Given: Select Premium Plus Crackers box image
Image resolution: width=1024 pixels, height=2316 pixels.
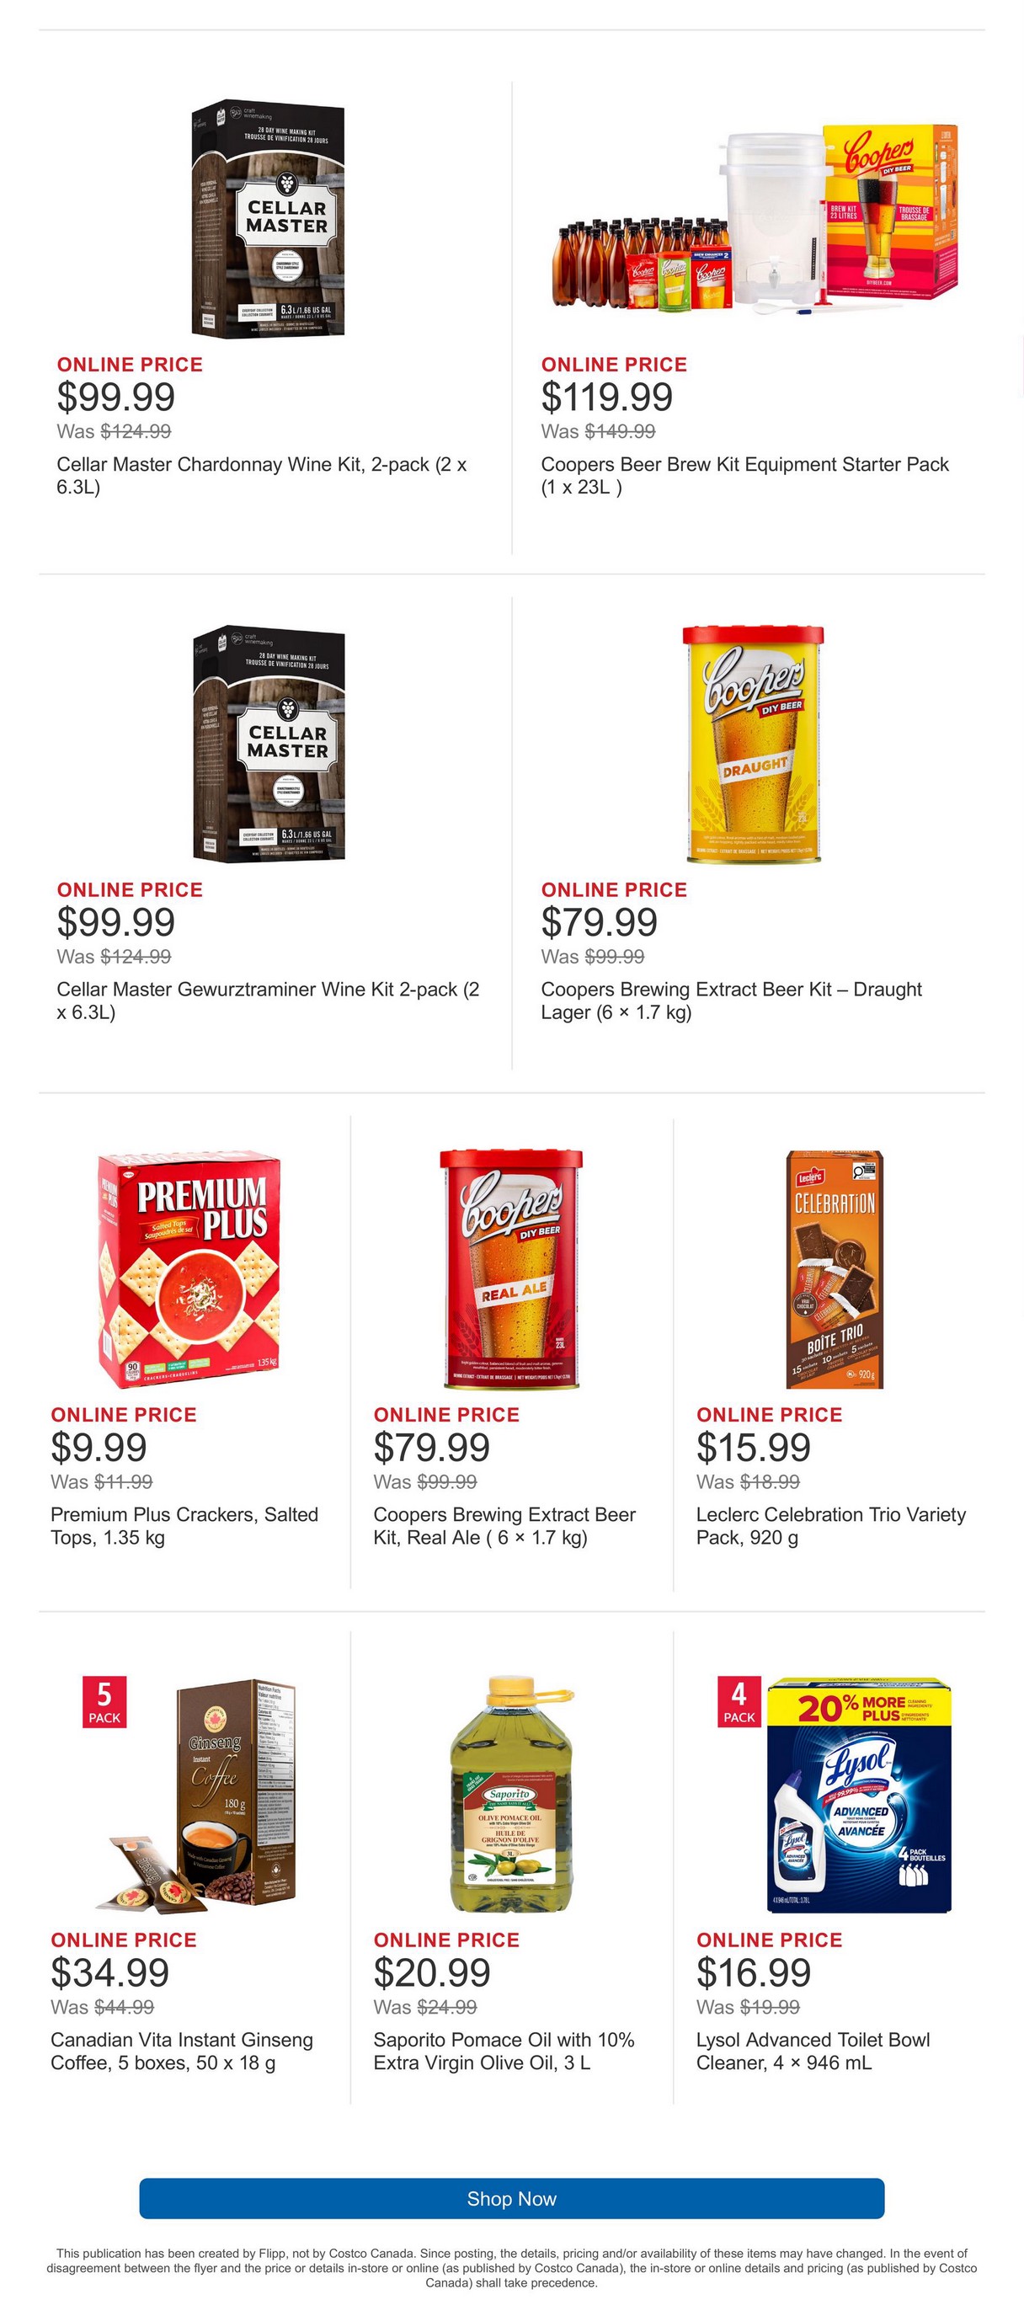Looking at the screenshot, I should click(189, 1268).
